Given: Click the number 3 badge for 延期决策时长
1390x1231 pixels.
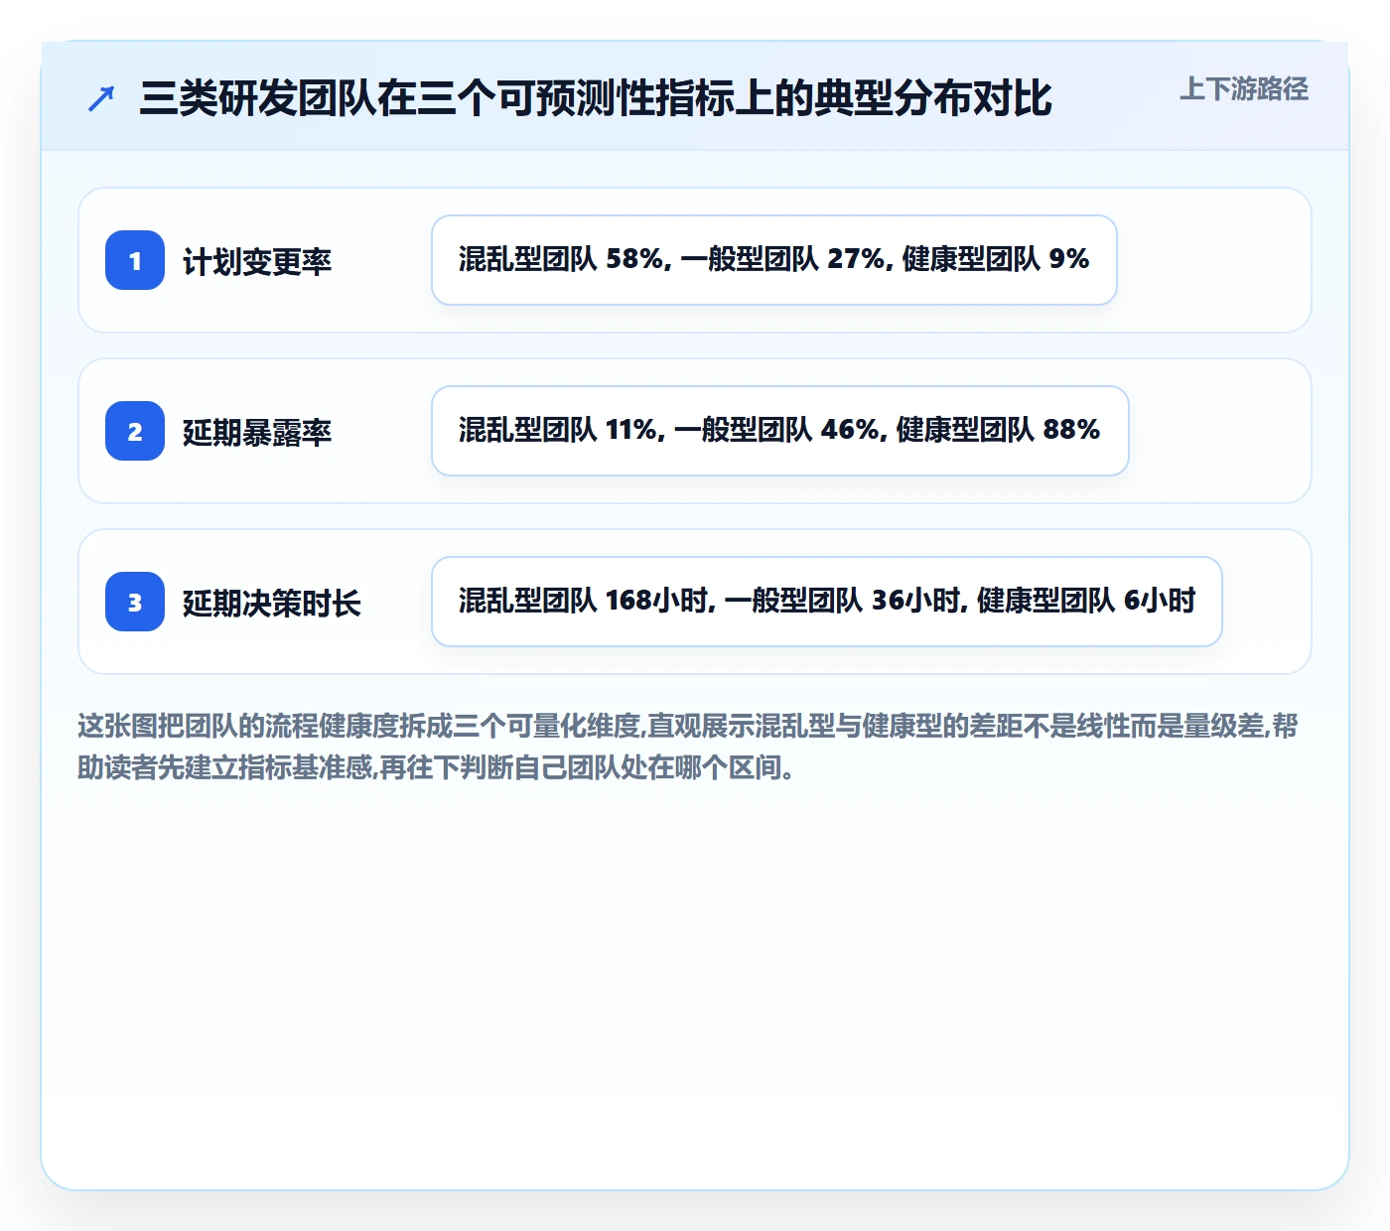Looking at the screenshot, I should [135, 602].
